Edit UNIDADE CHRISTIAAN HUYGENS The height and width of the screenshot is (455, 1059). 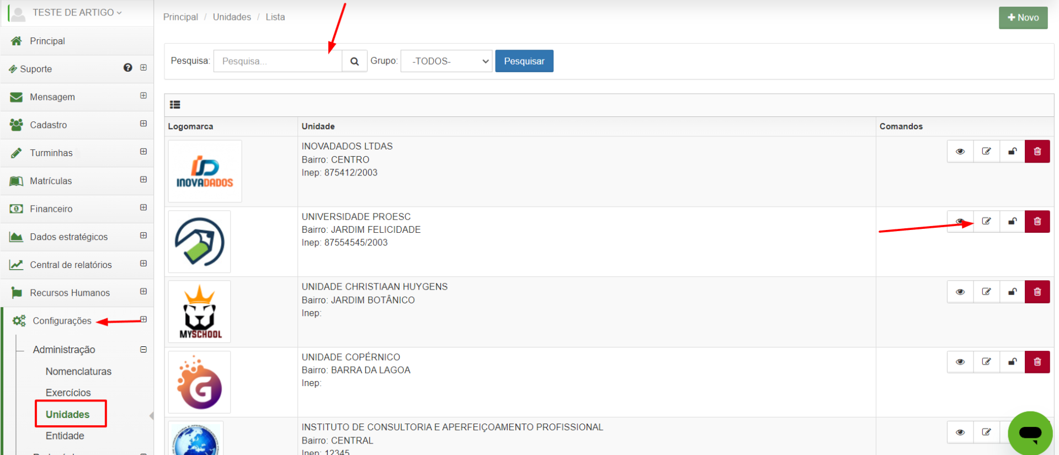pos(986,292)
